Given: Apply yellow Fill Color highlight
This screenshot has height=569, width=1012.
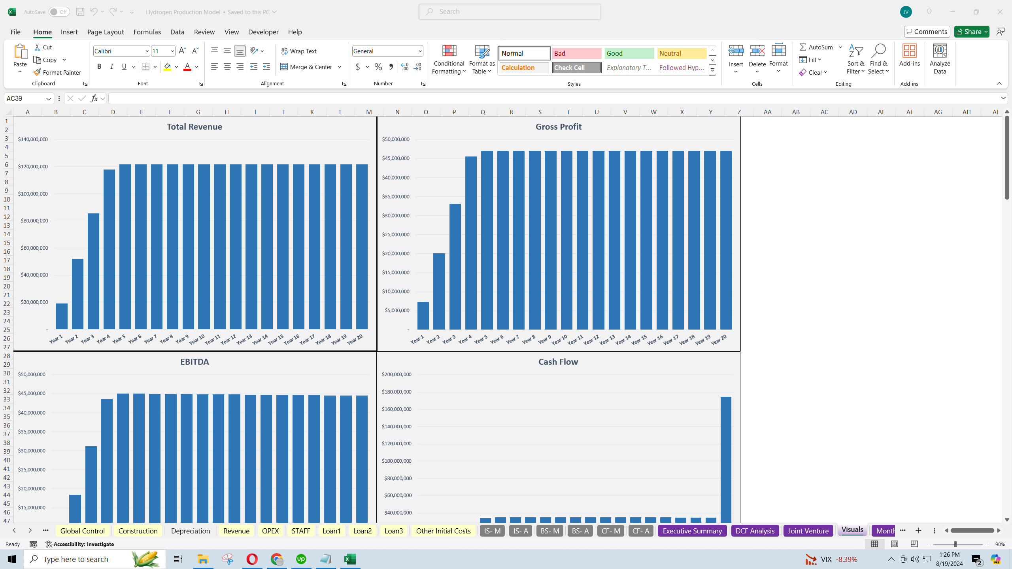Looking at the screenshot, I should 167,67.
